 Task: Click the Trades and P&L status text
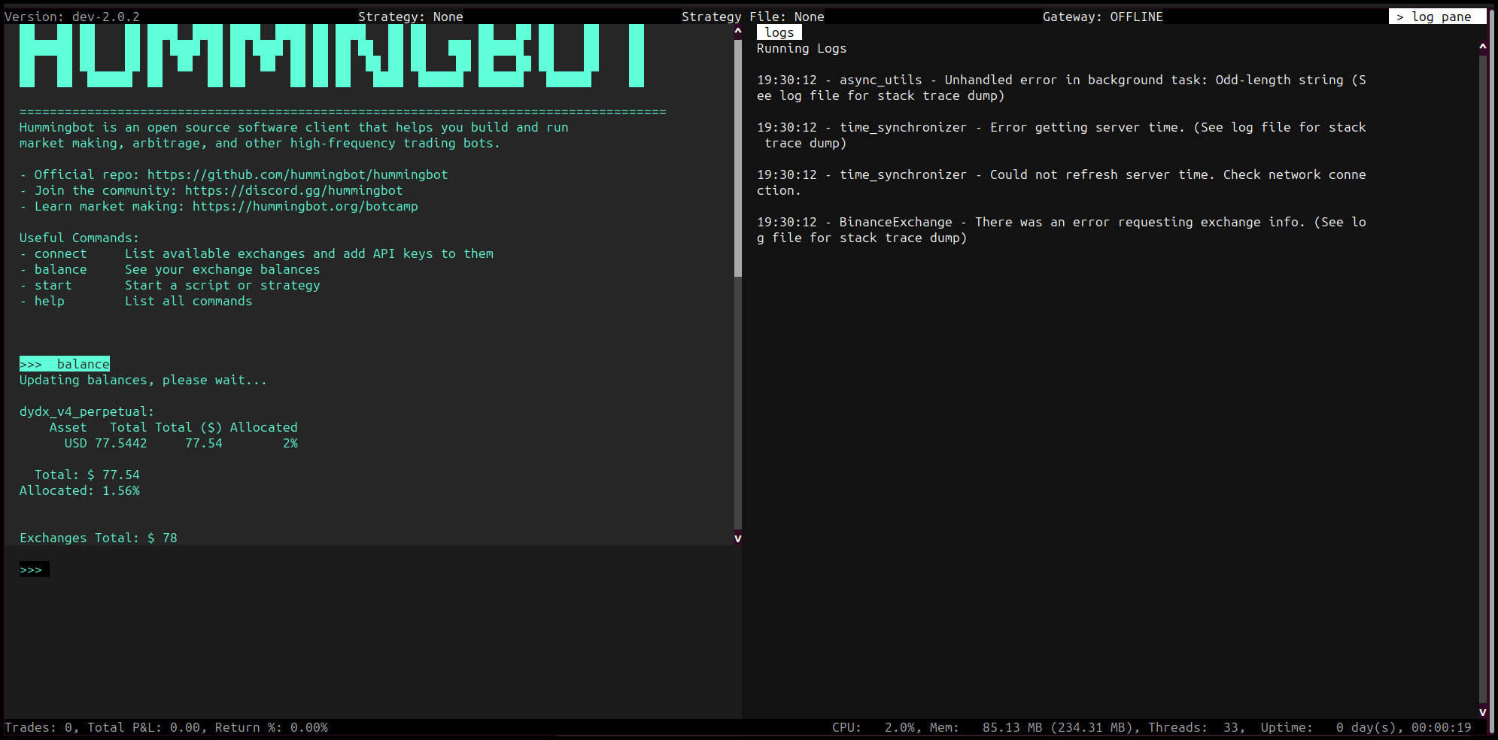coord(166,727)
